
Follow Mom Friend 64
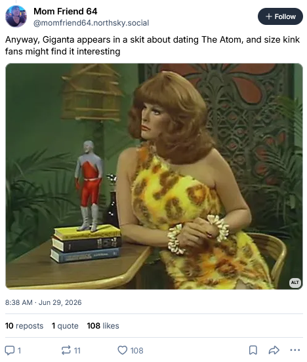tap(280, 16)
